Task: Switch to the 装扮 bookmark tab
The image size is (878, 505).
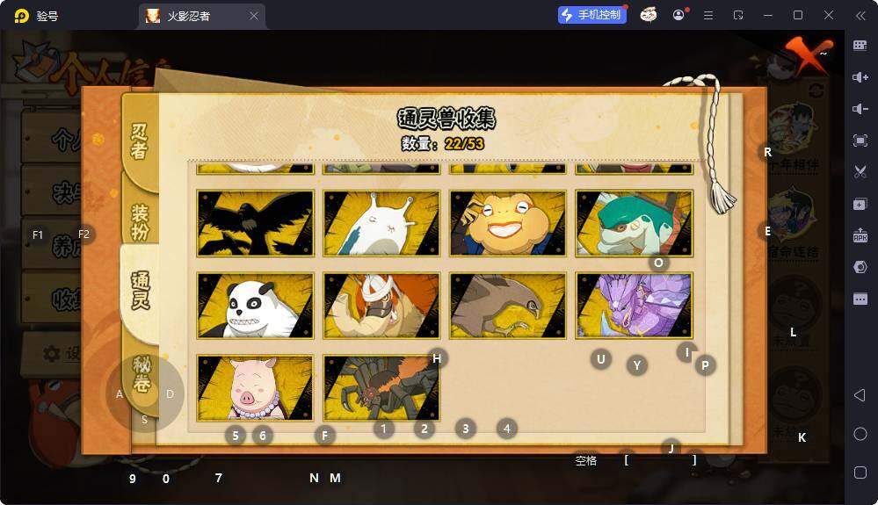Action: pos(140,221)
